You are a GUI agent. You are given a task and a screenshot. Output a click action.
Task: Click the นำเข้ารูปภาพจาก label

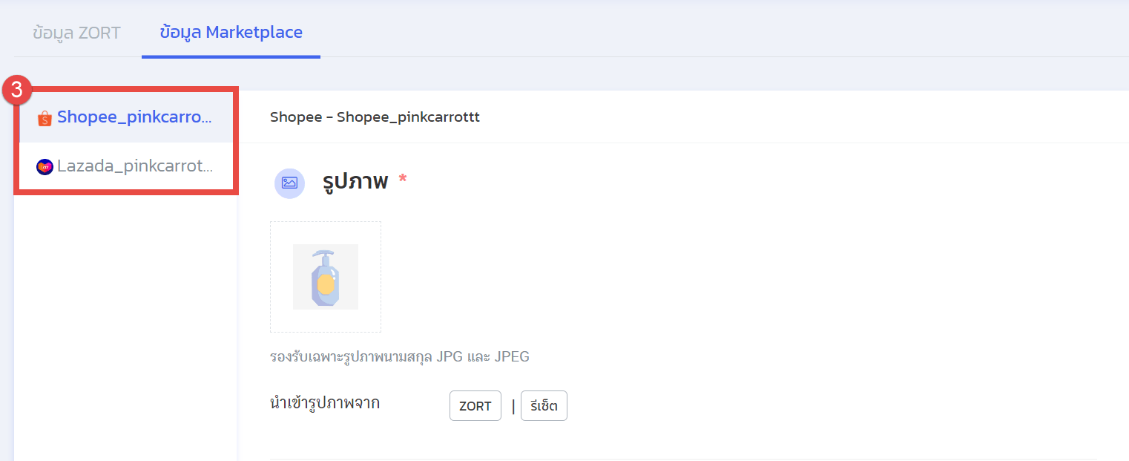pos(325,404)
